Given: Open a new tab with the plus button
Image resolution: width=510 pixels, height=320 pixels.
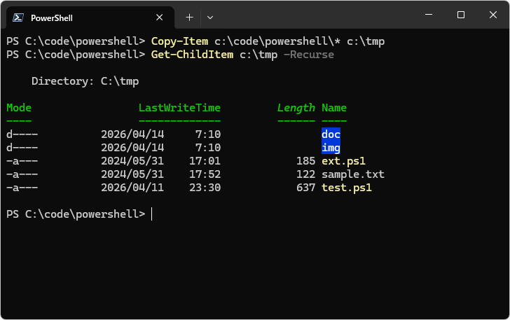Looking at the screenshot, I should click(189, 18).
